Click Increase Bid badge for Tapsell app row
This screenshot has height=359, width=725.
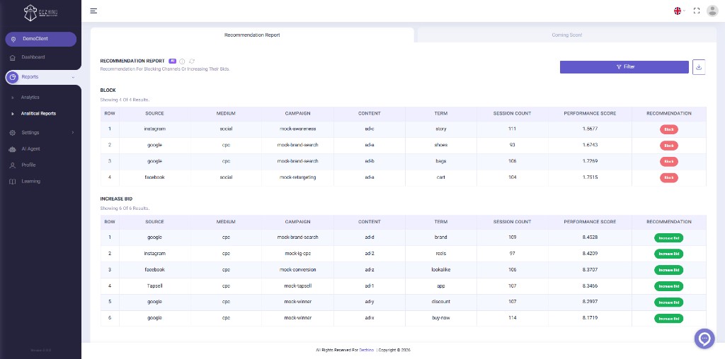[x=668, y=286]
